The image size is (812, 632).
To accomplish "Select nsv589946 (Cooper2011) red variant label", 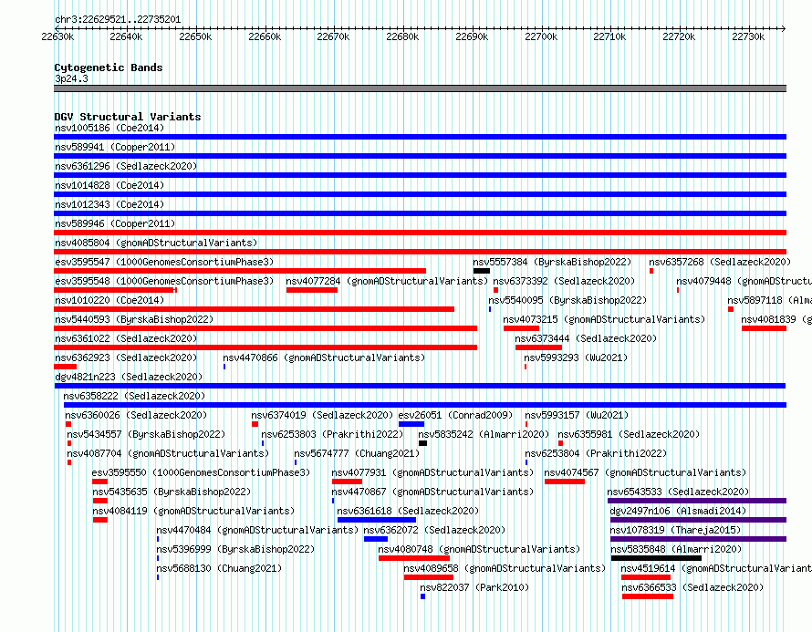I will (115, 223).
